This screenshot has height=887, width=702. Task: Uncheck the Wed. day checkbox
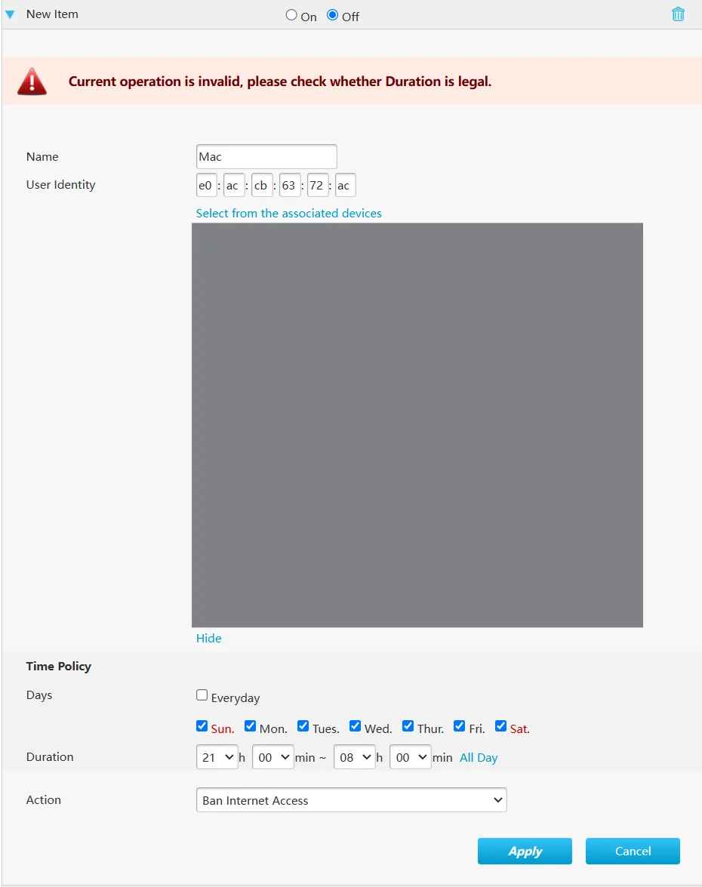click(356, 725)
